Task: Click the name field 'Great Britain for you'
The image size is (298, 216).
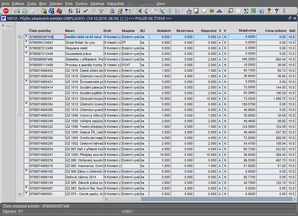Action: pos(84,42)
